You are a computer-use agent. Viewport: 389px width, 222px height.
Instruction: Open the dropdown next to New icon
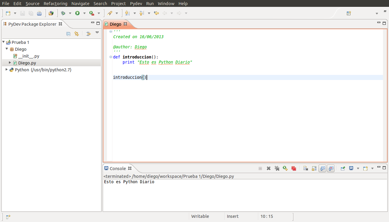coord(14,13)
